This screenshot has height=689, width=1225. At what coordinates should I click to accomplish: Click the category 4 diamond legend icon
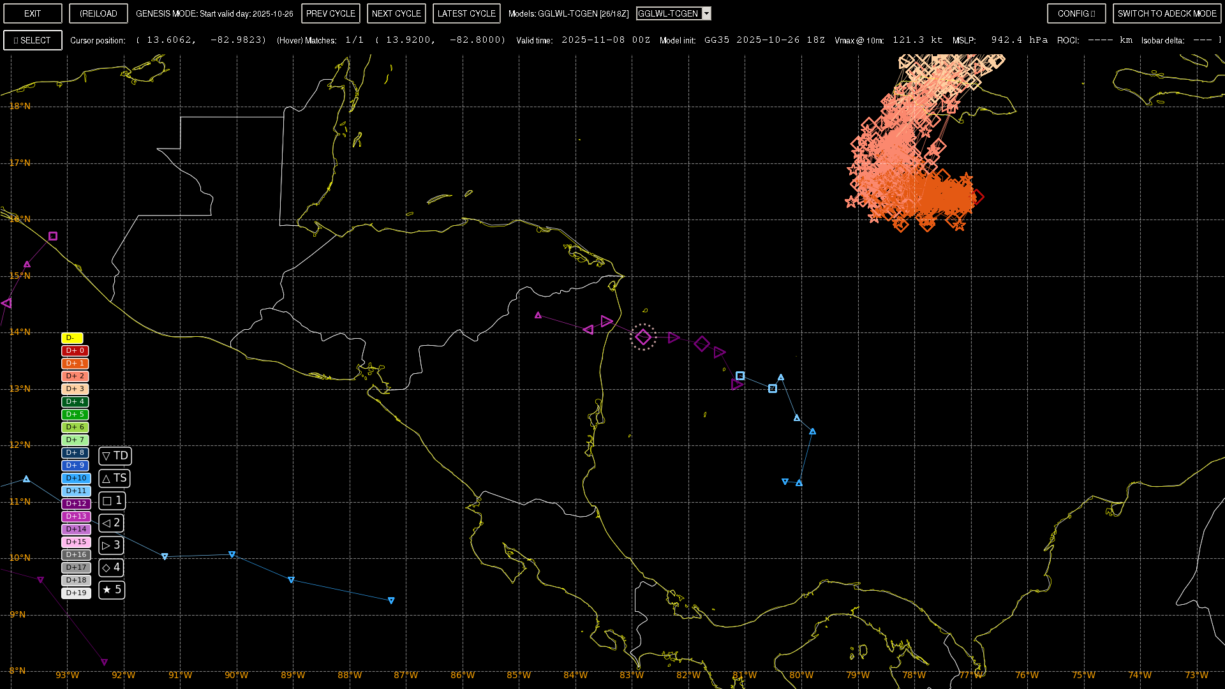pyautogui.click(x=111, y=568)
